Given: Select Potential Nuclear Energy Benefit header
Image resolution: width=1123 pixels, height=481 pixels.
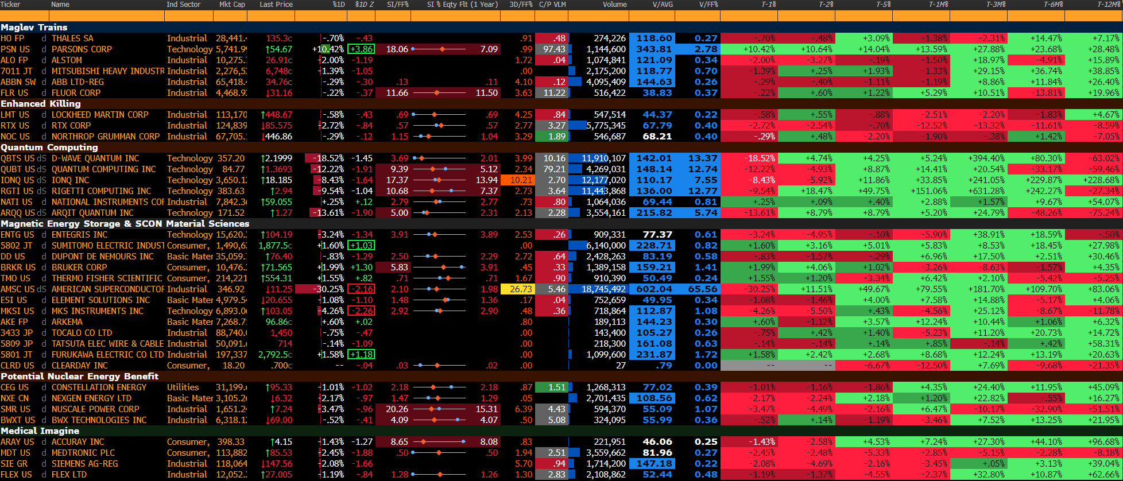Looking at the screenshot, I should (79, 377).
